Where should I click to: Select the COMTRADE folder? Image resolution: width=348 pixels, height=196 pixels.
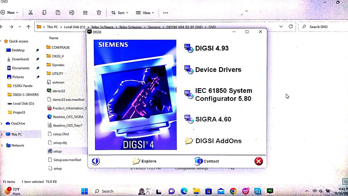[58, 47]
